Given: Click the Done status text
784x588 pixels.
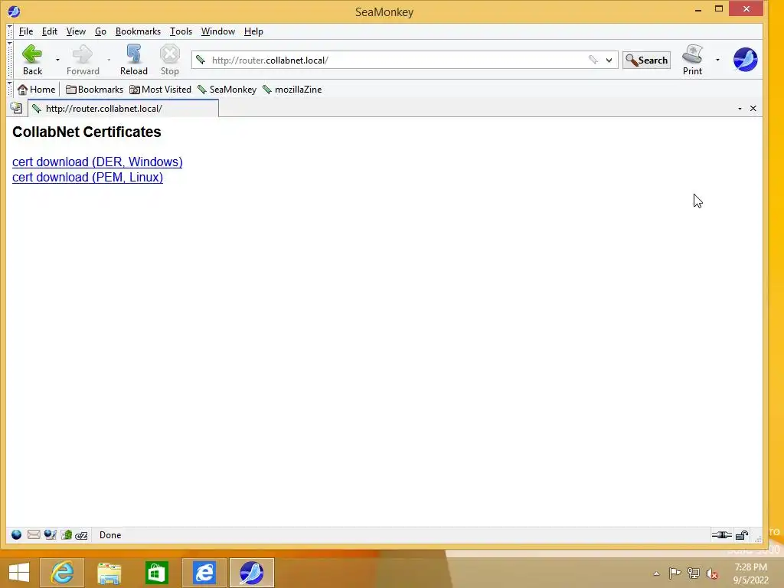Looking at the screenshot, I should 110,535.
